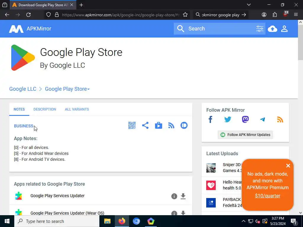Switch to the Description tab
This screenshot has height=227, width=303.
coord(45,109)
